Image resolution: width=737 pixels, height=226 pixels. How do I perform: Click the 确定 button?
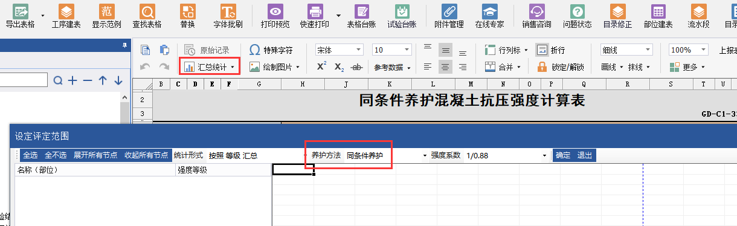[563, 155]
